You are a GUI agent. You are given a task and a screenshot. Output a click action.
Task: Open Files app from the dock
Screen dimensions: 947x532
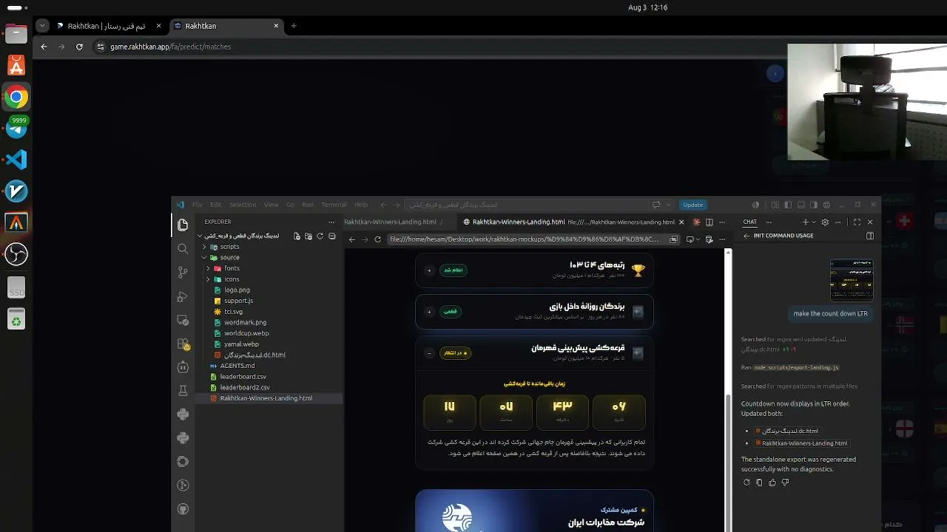click(16, 34)
